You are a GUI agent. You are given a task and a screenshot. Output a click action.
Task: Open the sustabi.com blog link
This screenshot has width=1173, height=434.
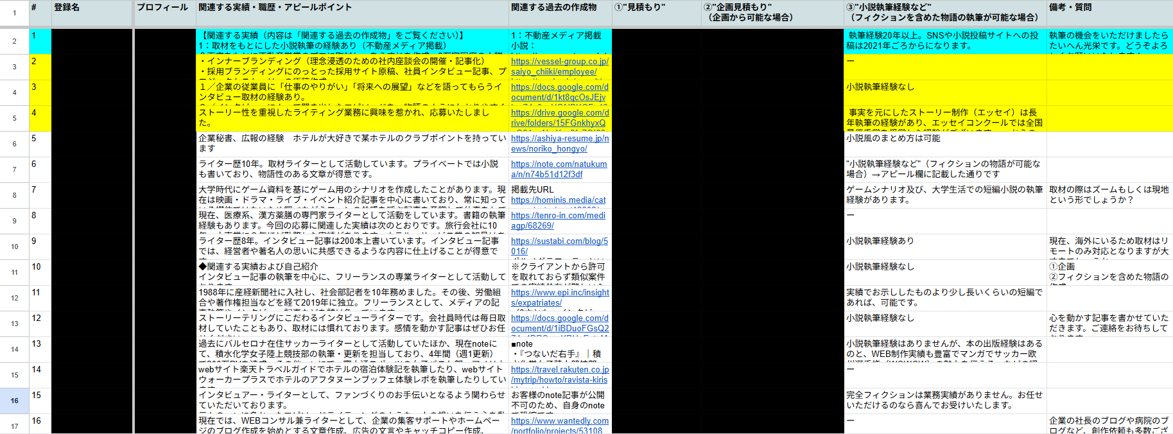pos(559,241)
